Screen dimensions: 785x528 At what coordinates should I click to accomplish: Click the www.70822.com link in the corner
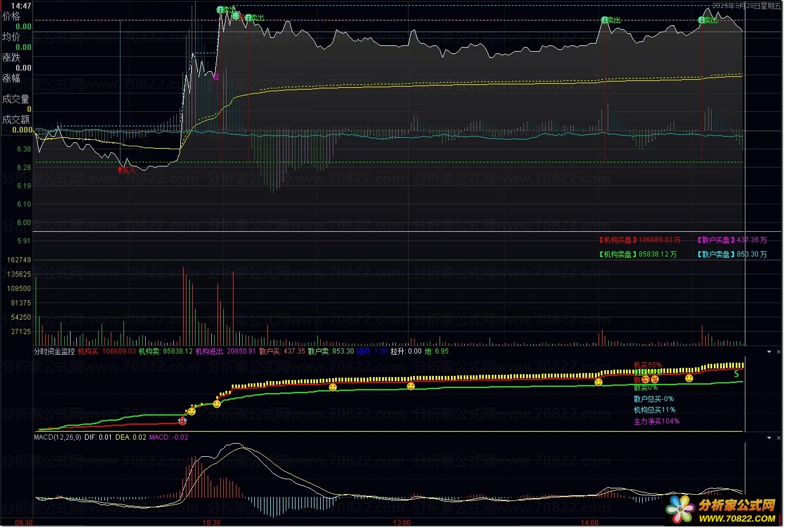click(x=737, y=517)
